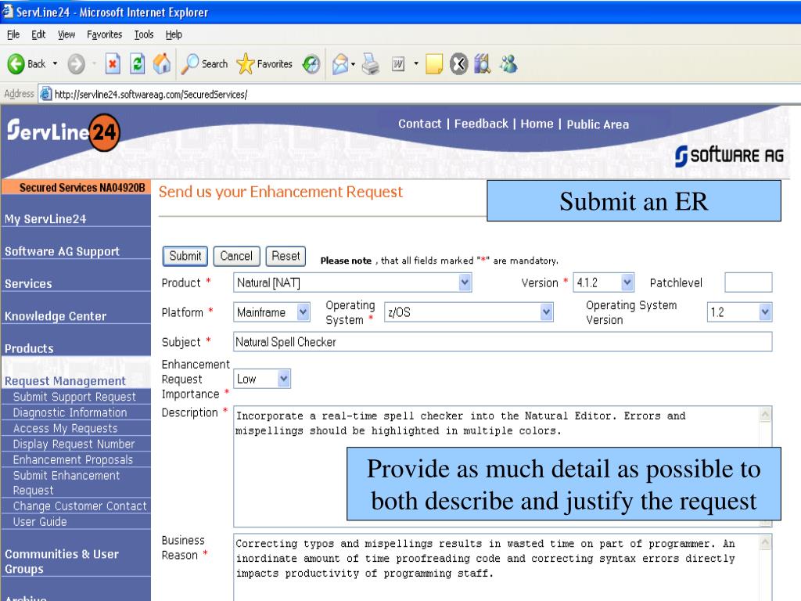
Task: Open the Version dropdown showing 4.1.2
Action: (x=603, y=283)
